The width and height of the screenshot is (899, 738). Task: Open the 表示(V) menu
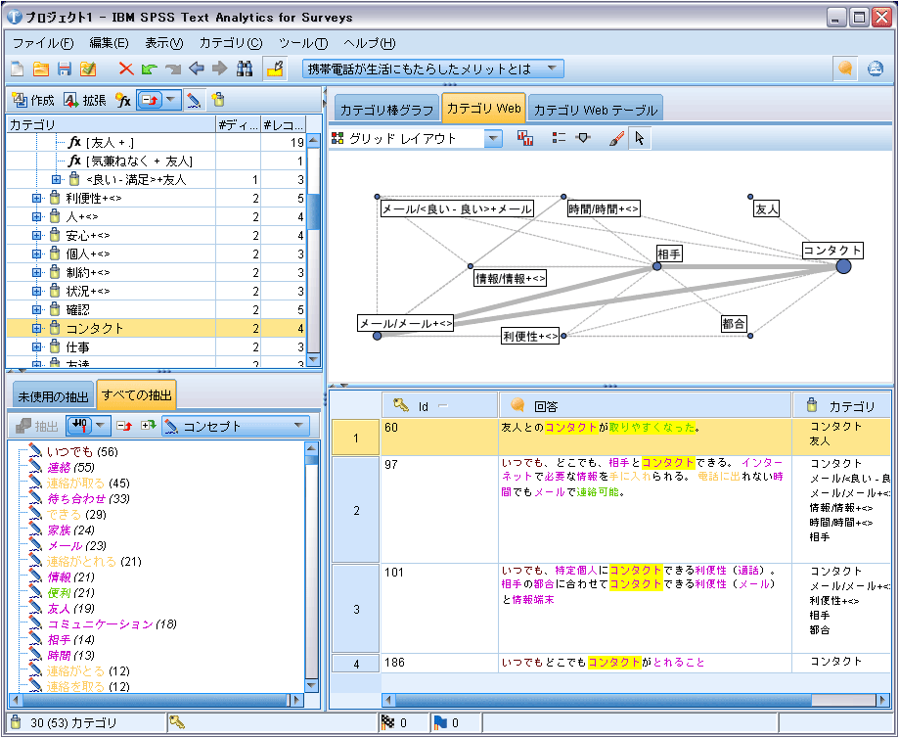(x=164, y=43)
